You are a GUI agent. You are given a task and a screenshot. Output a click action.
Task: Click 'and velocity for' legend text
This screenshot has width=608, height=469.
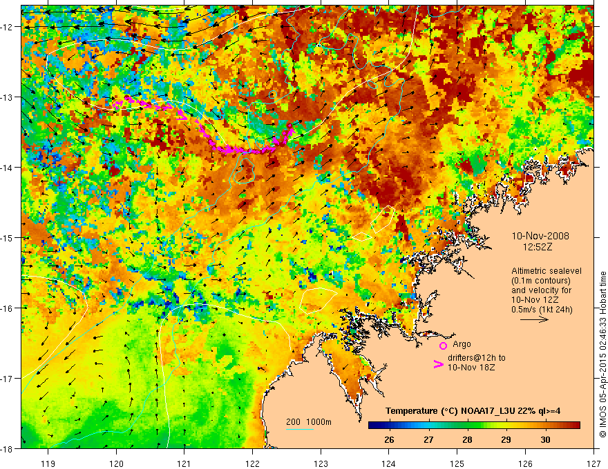[x=541, y=290]
